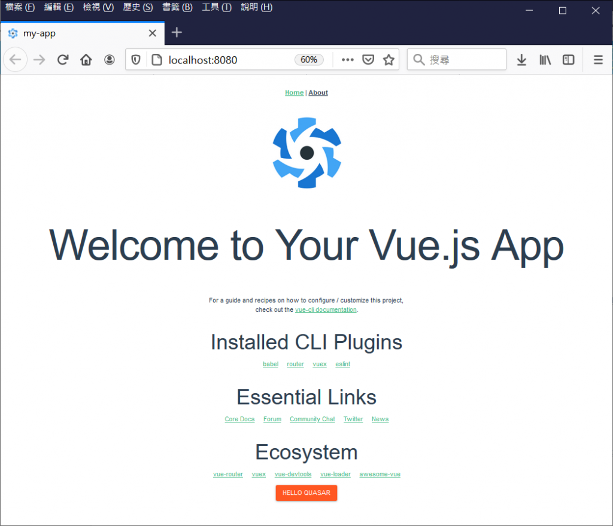Select the my-app tab

point(82,34)
